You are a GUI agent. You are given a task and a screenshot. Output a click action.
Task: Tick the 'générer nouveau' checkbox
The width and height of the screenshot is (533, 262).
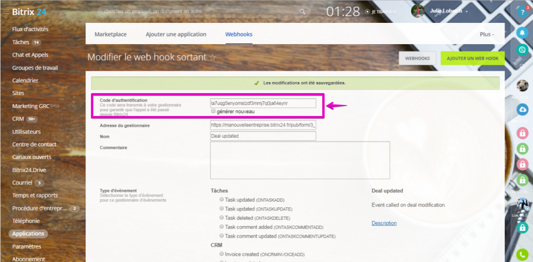click(213, 111)
